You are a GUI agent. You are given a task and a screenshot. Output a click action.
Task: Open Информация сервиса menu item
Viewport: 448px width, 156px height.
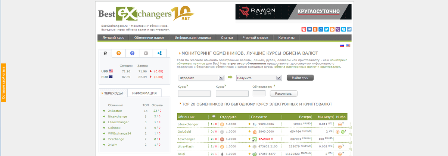pos(193,38)
